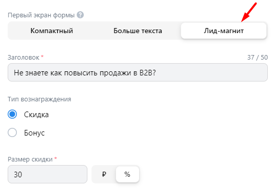Choose the Лид-магнит first screen option
The width and height of the screenshot is (276, 189).
223,31
